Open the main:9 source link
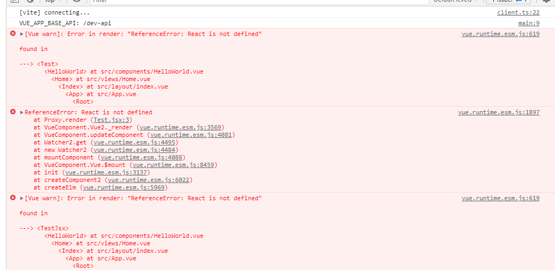 pos(528,23)
